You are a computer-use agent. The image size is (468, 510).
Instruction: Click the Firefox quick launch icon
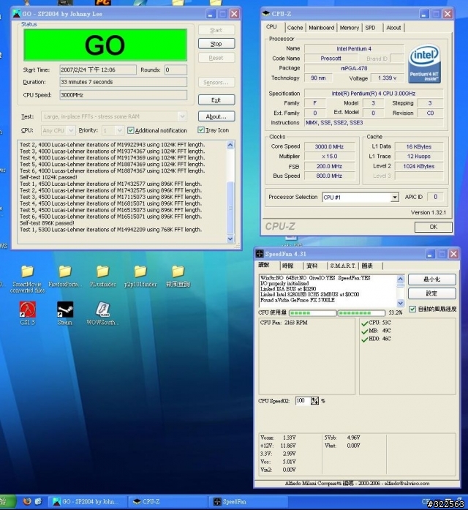pyautogui.click(x=27, y=501)
